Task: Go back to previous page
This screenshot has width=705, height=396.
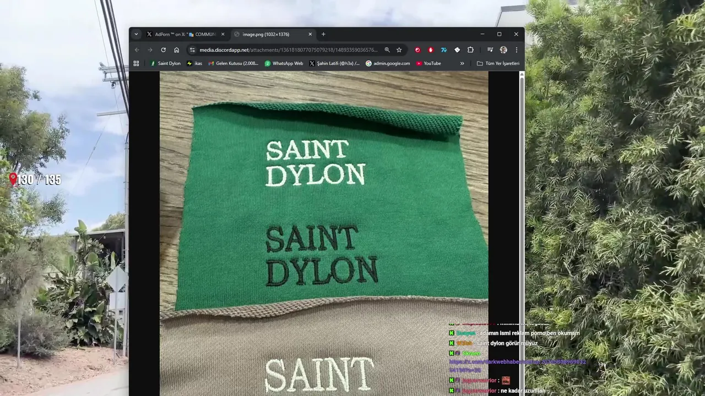Action: (137, 50)
